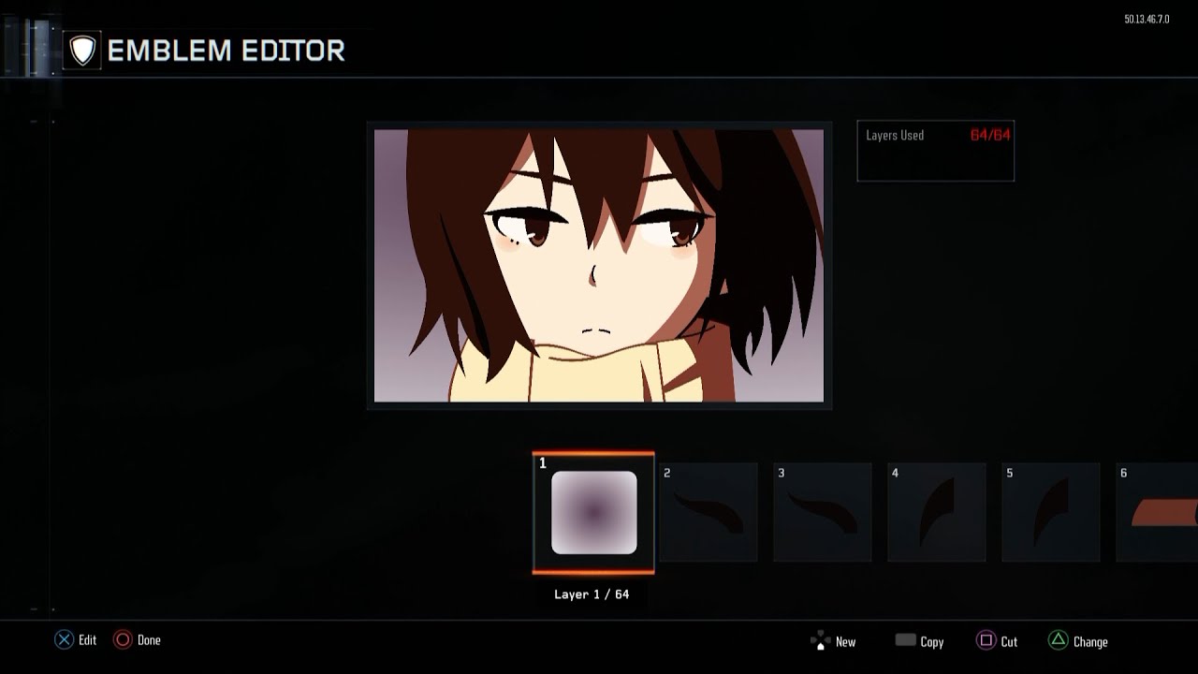
Task: Select layer 5 dark curved shape
Action: coord(1051,512)
